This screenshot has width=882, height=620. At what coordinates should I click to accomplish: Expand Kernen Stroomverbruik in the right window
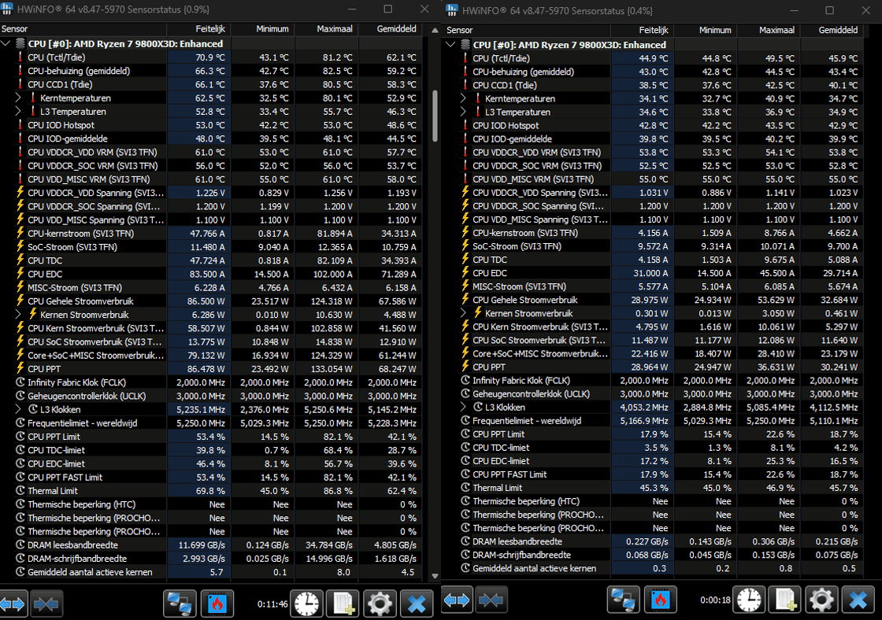click(x=463, y=313)
